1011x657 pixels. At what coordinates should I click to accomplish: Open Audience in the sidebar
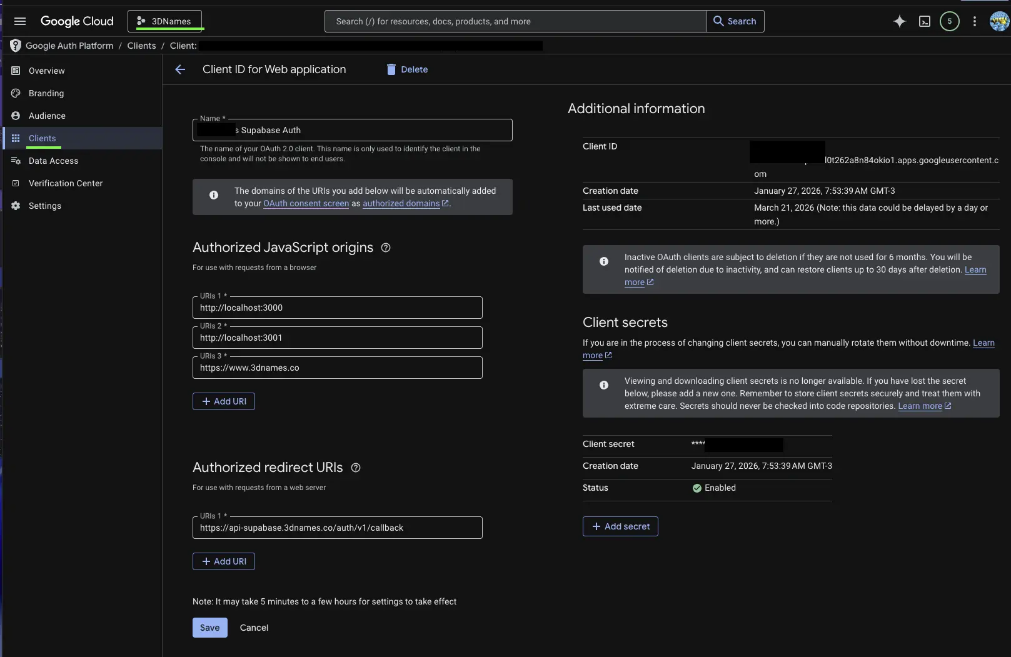pyautogui.click(x=83, y=116)
